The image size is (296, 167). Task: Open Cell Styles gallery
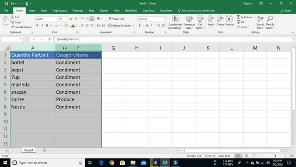click(x=200, y=22)
